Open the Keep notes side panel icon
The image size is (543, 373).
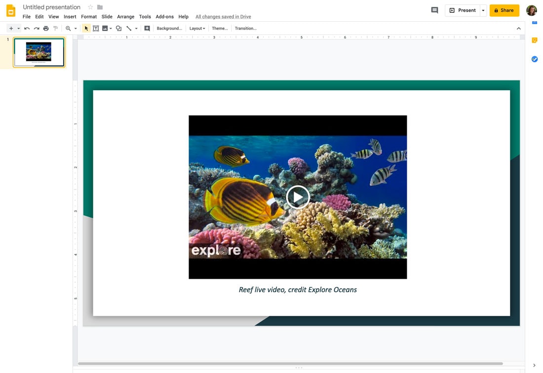[x=534, y=40]
